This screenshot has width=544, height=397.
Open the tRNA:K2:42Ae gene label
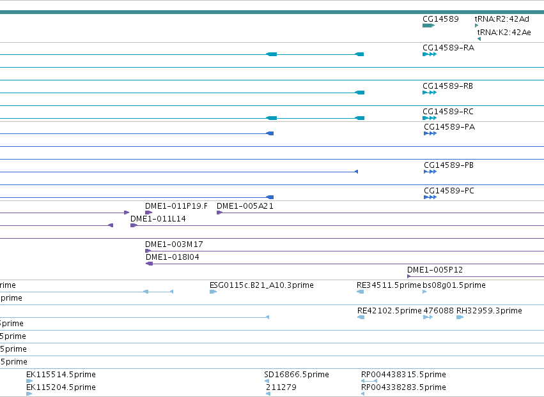pyautogui.click(x=504, y=32)
